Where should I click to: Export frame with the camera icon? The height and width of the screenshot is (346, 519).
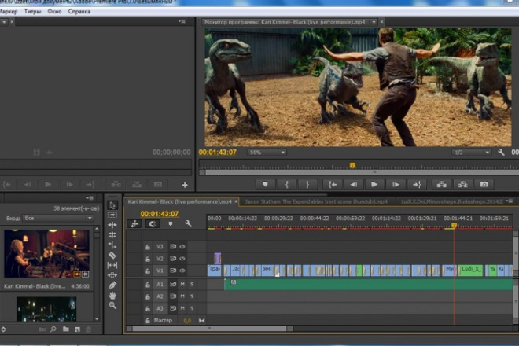484,185
